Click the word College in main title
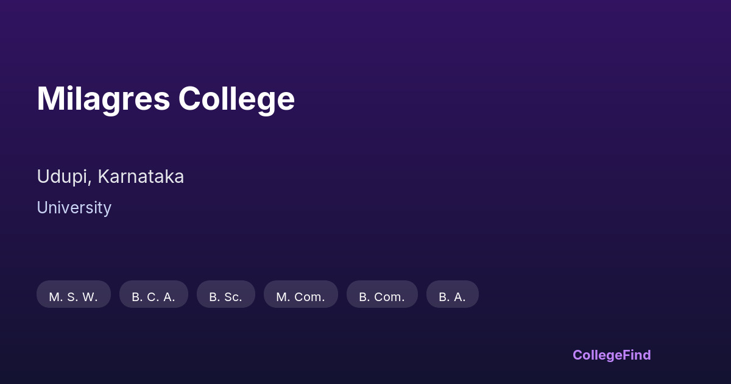This screenshot has width=731, height=384. (236, 99)
